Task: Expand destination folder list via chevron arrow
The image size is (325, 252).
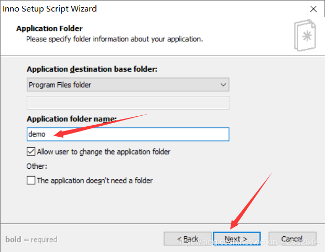Action: [x=223, y=84]
